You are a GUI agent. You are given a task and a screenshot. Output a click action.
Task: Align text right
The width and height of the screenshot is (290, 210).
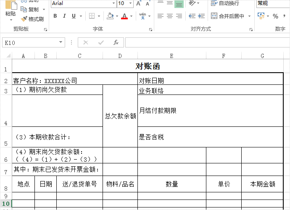click(x=179, y=16)
